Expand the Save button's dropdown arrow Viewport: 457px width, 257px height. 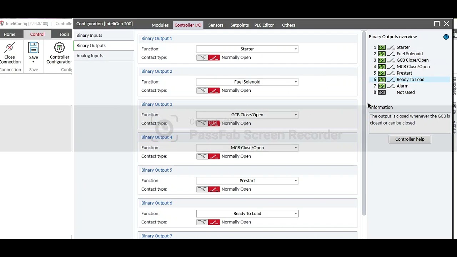click(x=34, y=62)
